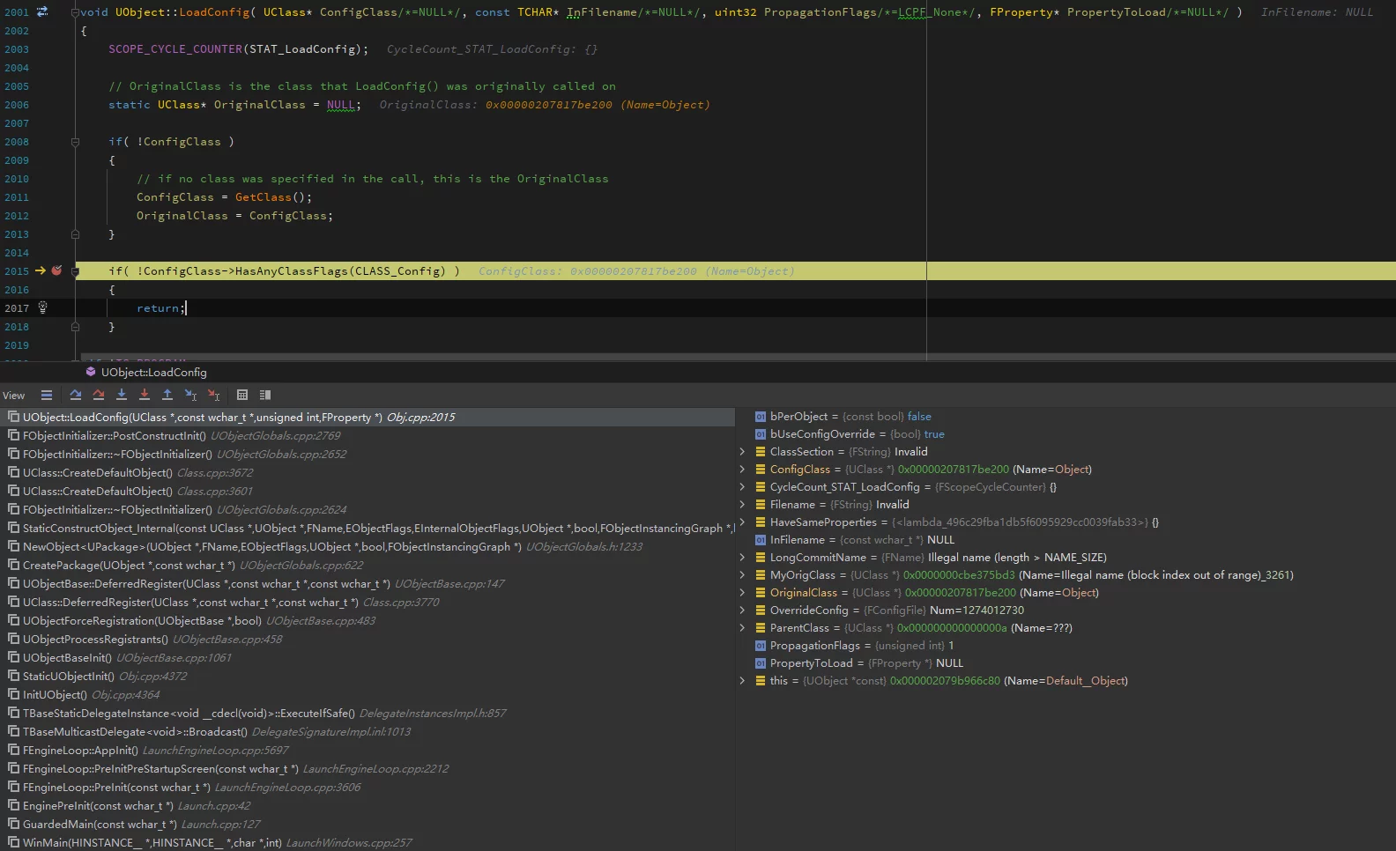This screenshot has height=851, width=1396.
Task: Select the FObjectInitializer::PostConstructInit() frame
Action: pyautogui.click(x=368, y=435)
